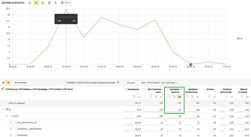The height and width of the screenshot is (137, 251).
Task: Click the red marker at 08.03.19
Action: point(191,64)
